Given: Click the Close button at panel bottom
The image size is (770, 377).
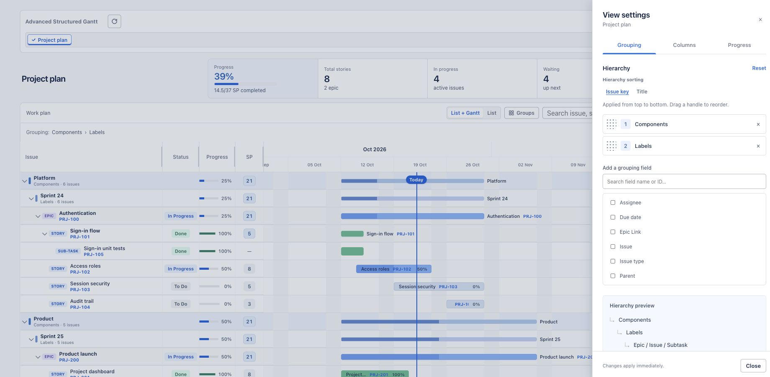Looking at the screenshot, I should point(753,366).
